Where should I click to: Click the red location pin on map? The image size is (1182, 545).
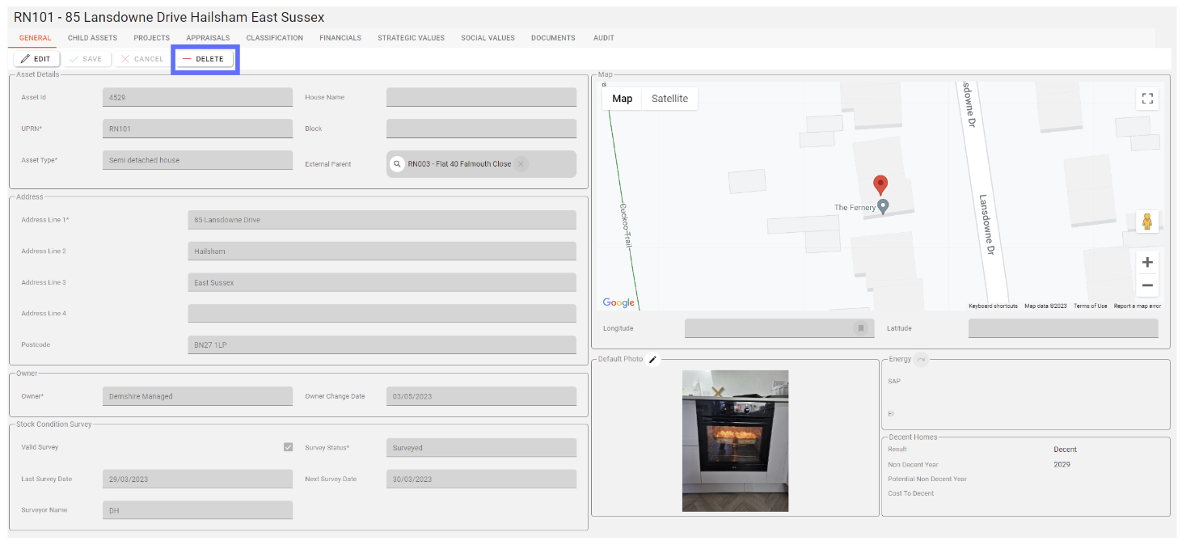click(x=880, y=185)
